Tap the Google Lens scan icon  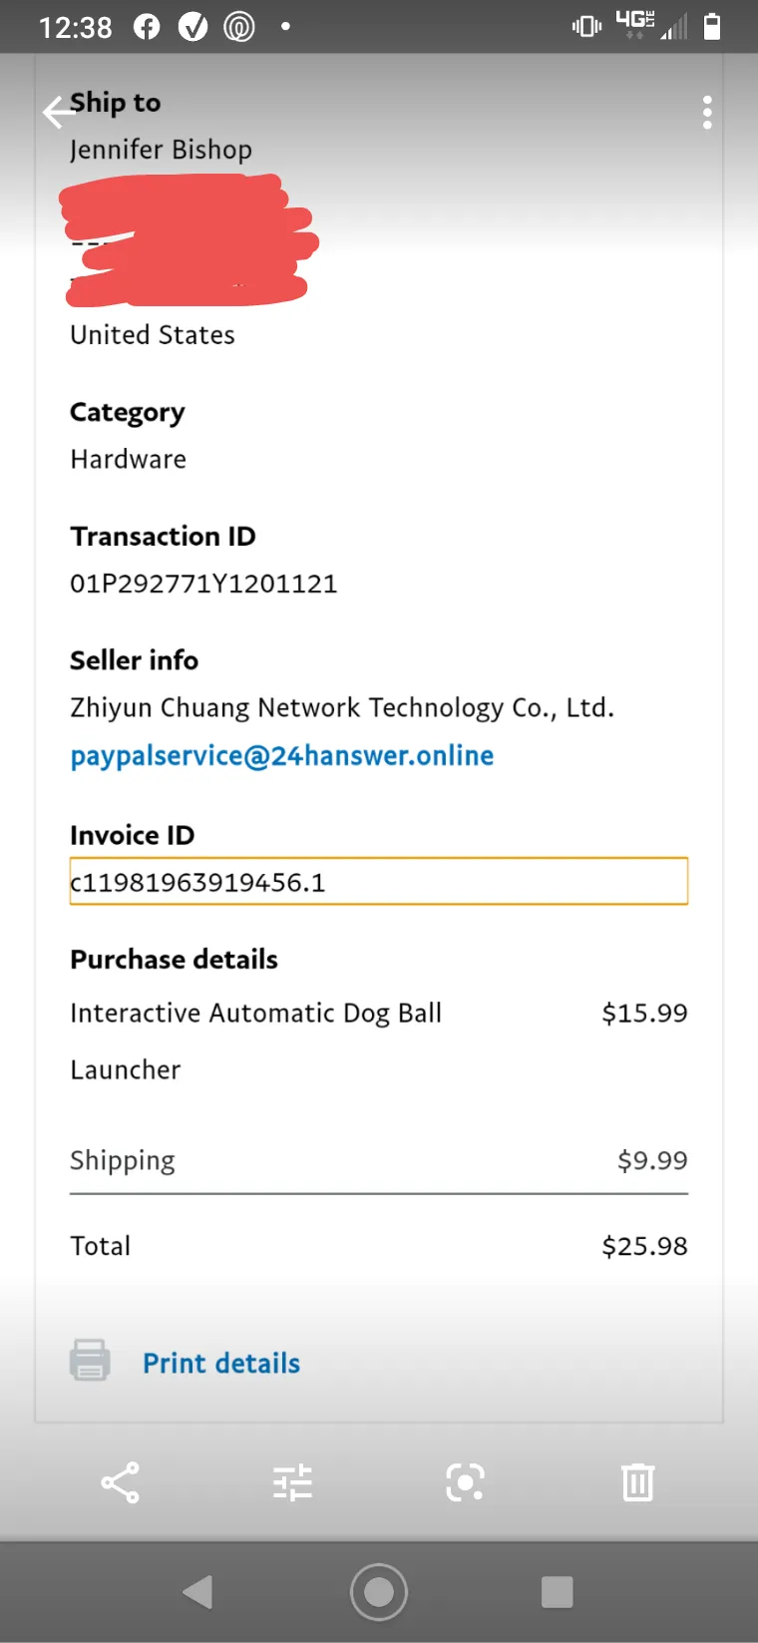465,1482
